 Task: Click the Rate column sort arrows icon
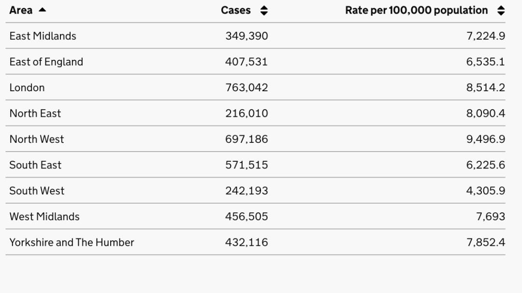[x=501, y=11]
